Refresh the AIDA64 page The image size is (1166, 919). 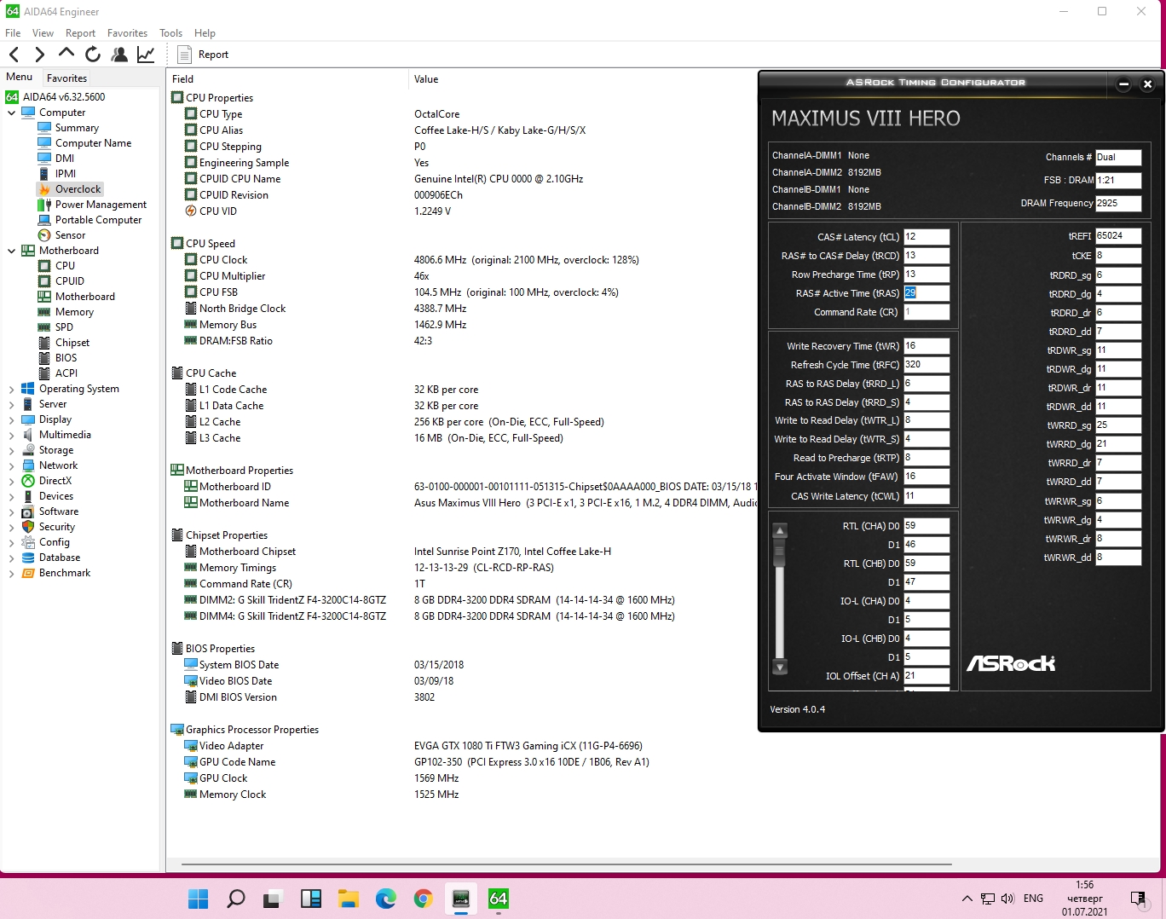coord(93,55)
